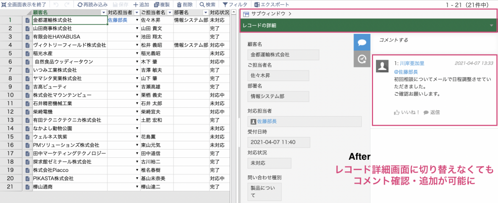Open record icon for いつみ工業株式会社

click(27, 70)
